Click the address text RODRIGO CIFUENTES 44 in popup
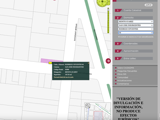 (74, 64)
